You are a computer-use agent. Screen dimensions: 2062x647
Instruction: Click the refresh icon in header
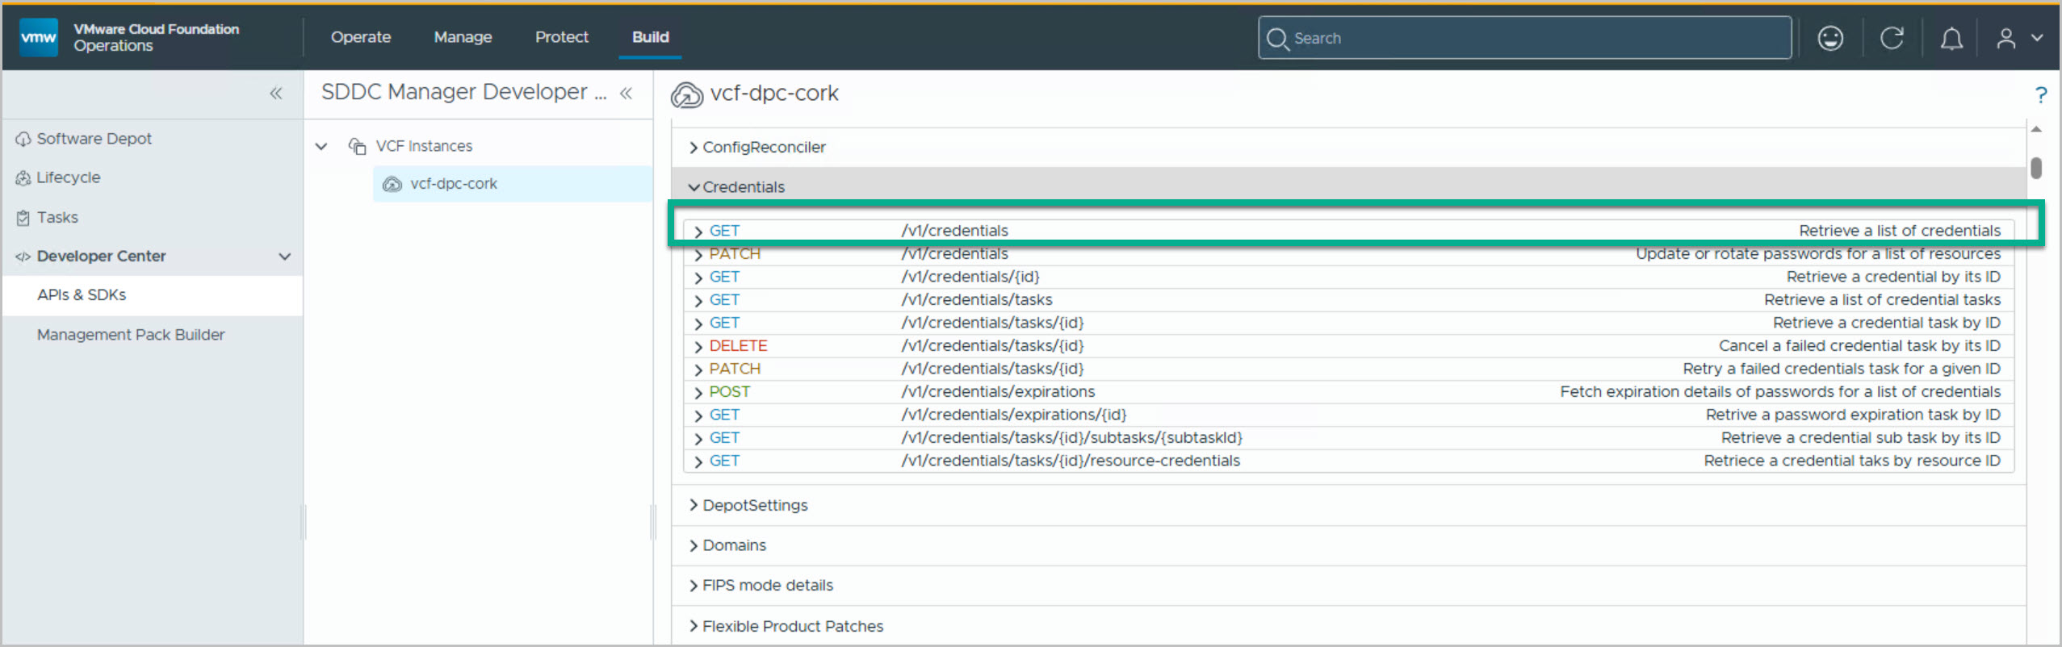coord(1892,38)
